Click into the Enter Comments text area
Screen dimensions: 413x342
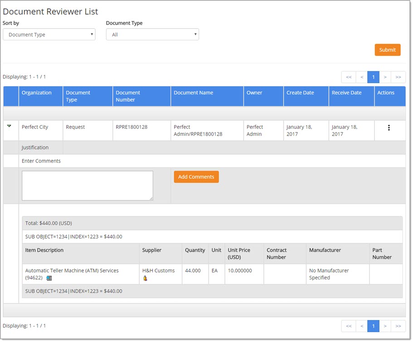pos(87,186)
